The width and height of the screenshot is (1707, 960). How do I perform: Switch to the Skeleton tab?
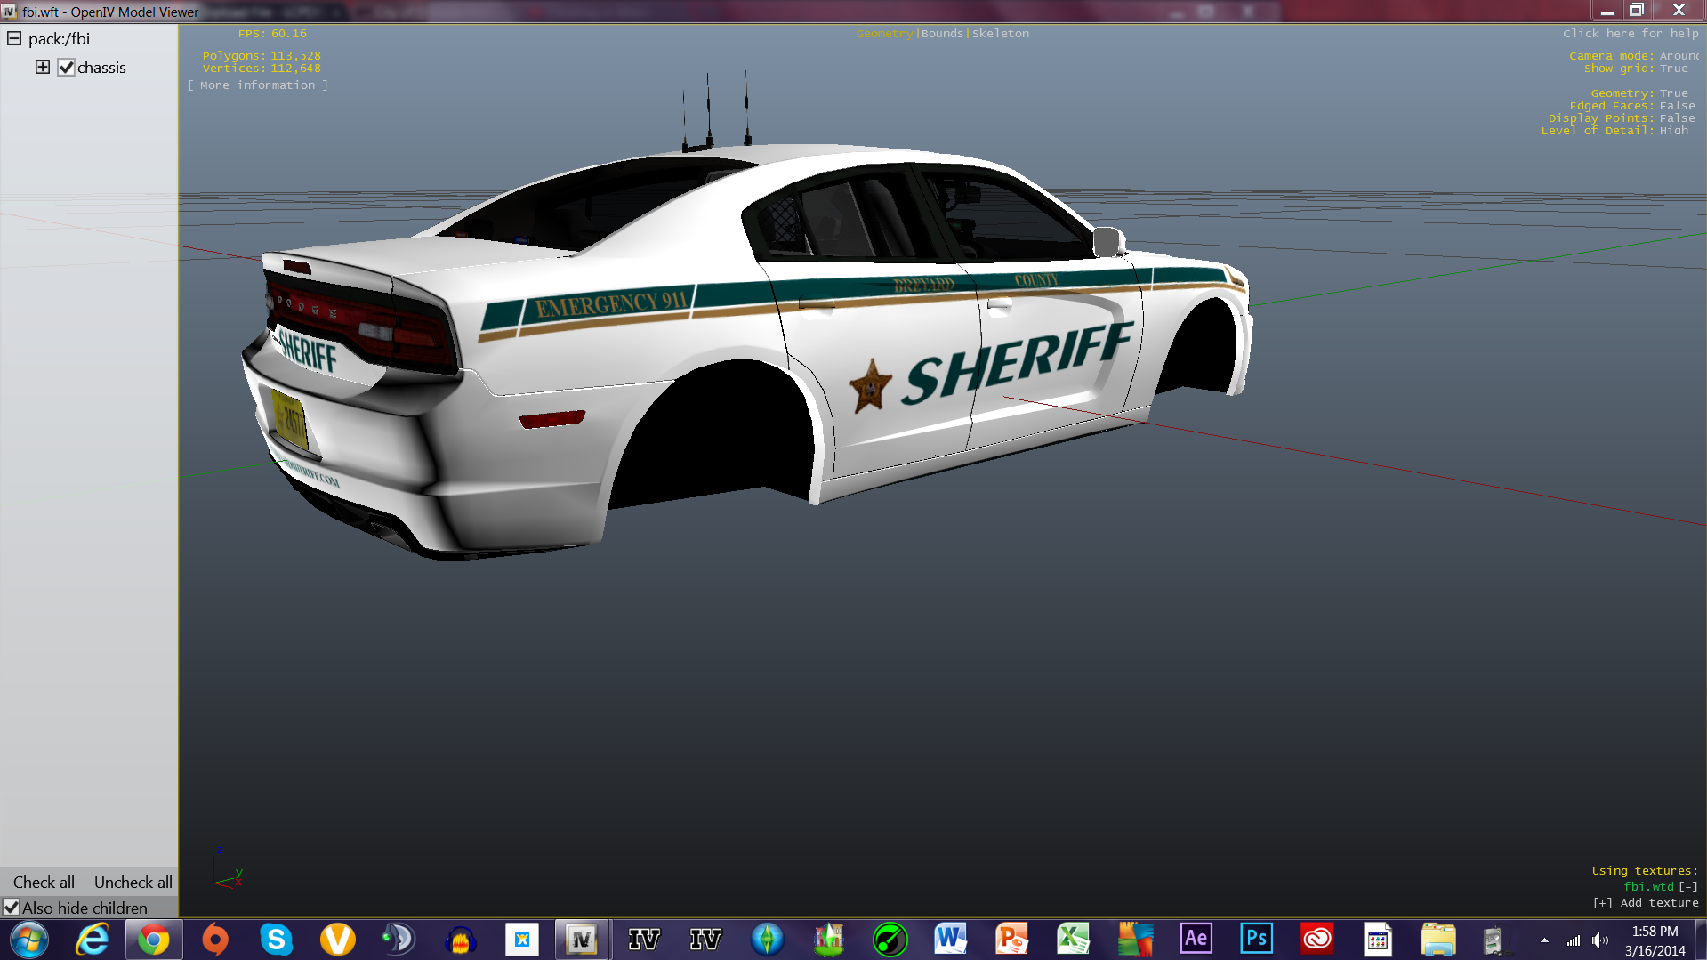tap(1001, 34)
